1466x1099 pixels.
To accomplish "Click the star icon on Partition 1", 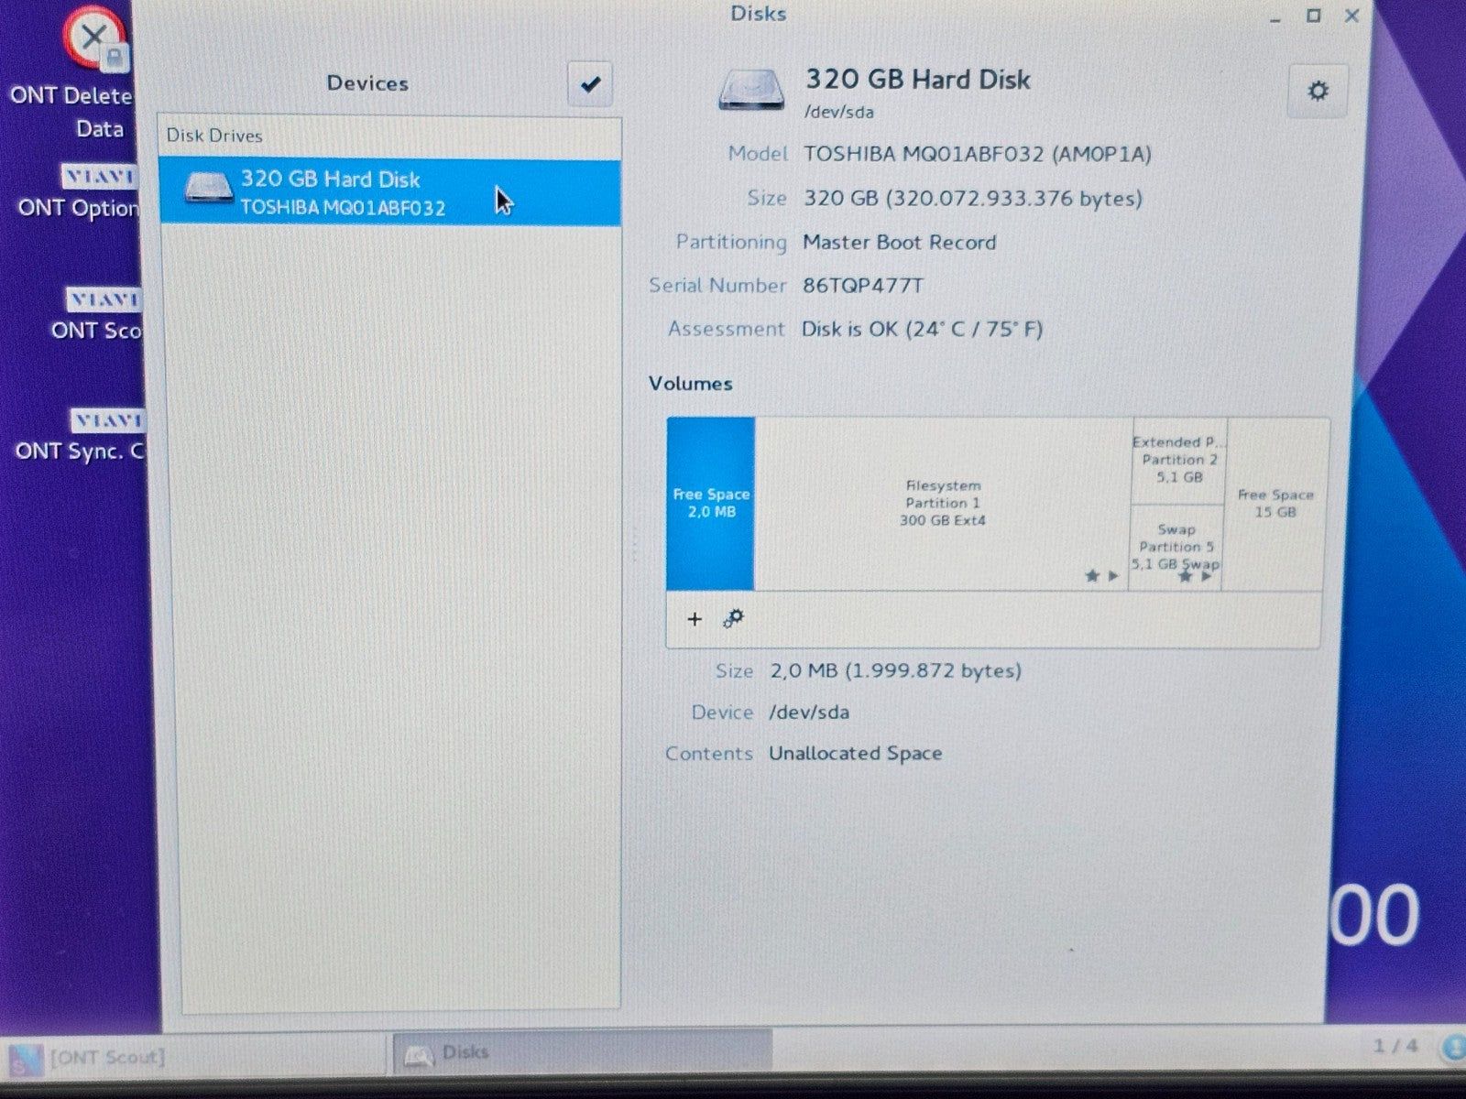I will pyautogui.click(x=1091, y=576).
